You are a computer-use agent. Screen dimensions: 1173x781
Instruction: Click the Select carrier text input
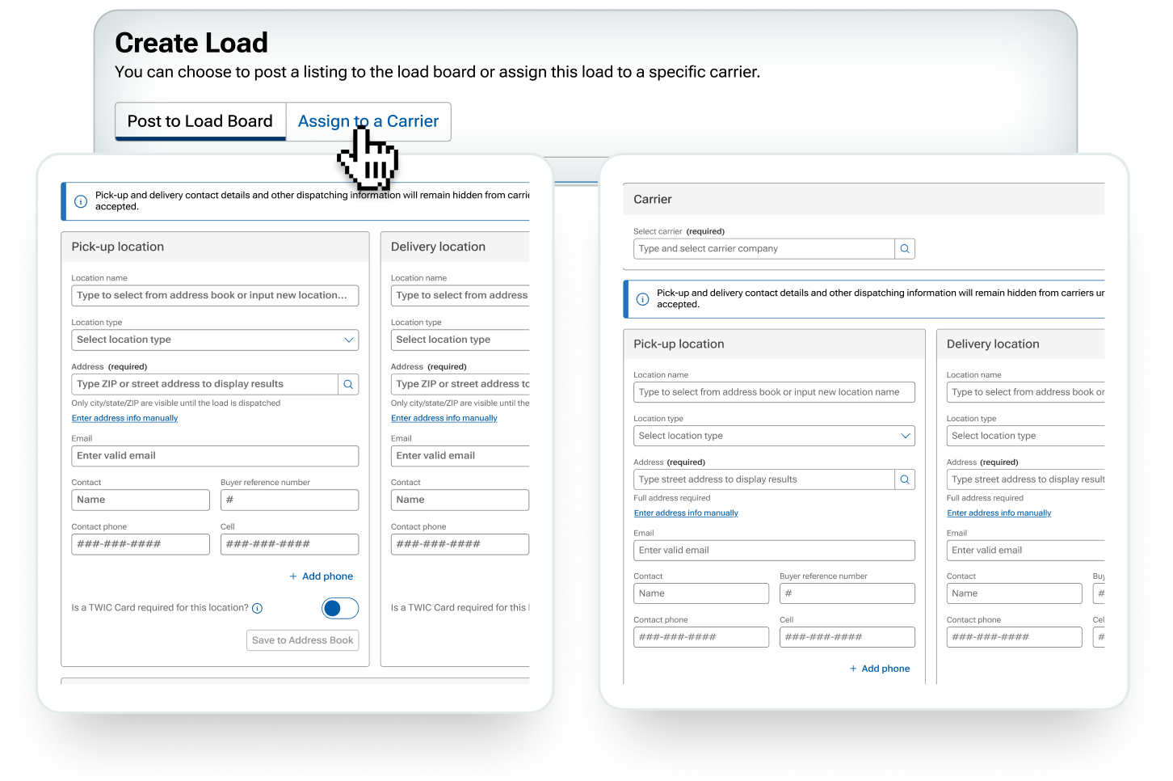[763, 249]
